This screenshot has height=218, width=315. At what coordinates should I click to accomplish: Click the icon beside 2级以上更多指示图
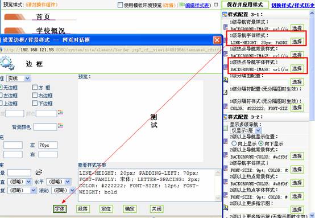(226, 207)
